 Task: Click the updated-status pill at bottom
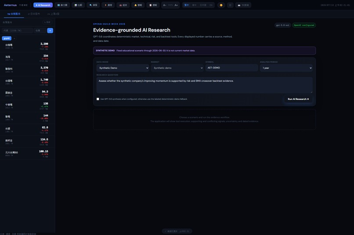coord(177,231)
